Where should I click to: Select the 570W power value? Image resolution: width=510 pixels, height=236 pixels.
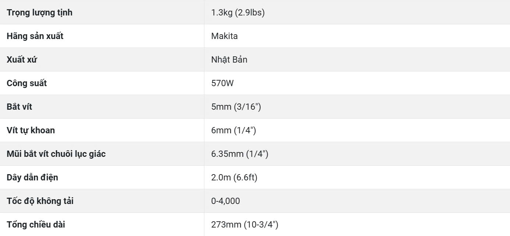222,83
